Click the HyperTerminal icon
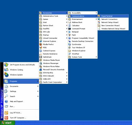This screenshot has width=132, height=125. coord(99,16)
